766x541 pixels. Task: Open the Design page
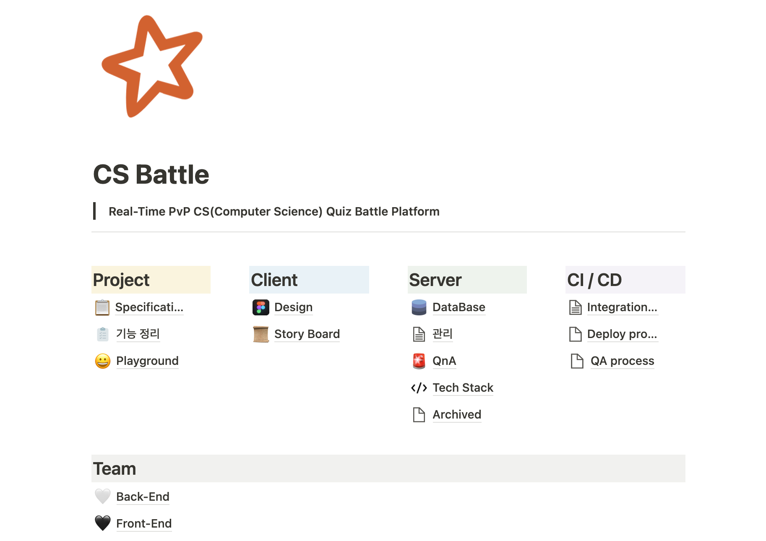tap(293, 307)
